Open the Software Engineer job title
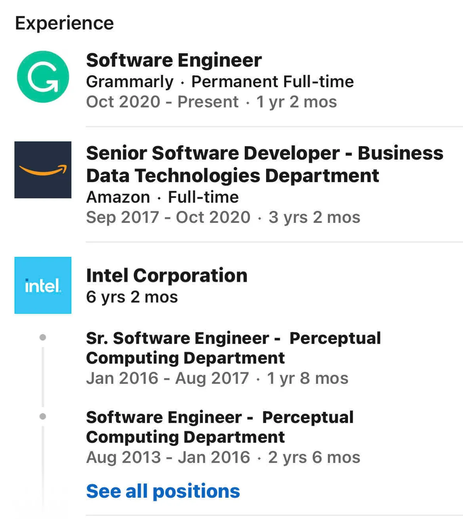The image size is (463, 519). (174, 61)
